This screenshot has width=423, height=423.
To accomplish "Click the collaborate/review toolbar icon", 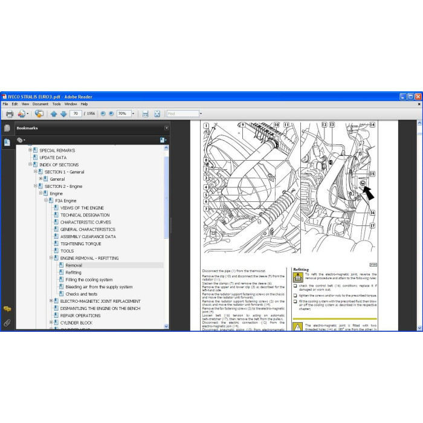I will tap(39, 114).
